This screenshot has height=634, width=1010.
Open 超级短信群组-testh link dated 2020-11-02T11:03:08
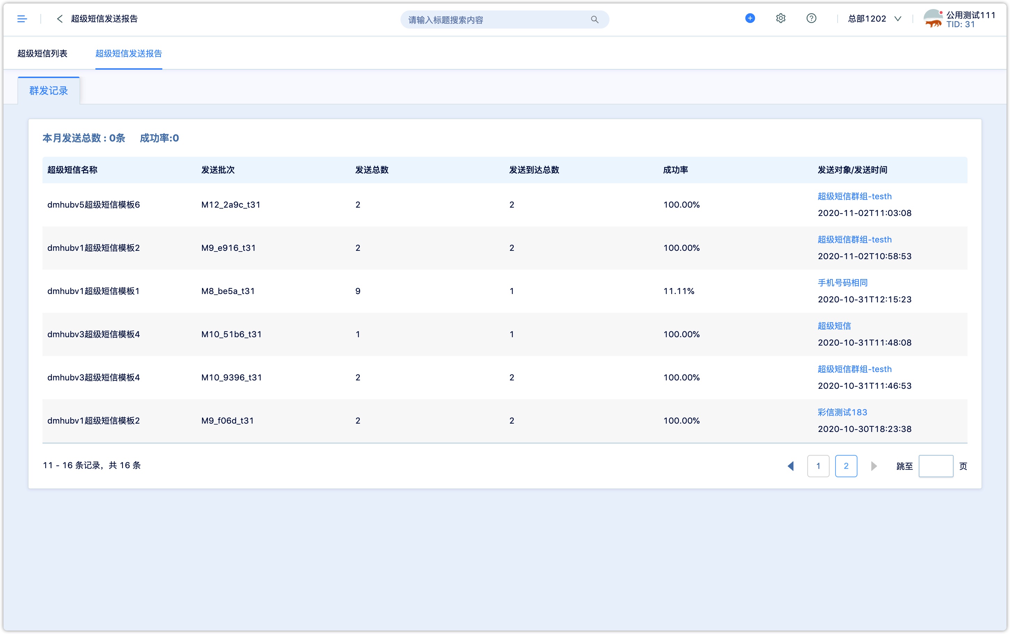(854, 196)
